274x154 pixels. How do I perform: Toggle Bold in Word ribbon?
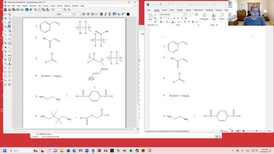pyautogui.click(x=161, y=18)
